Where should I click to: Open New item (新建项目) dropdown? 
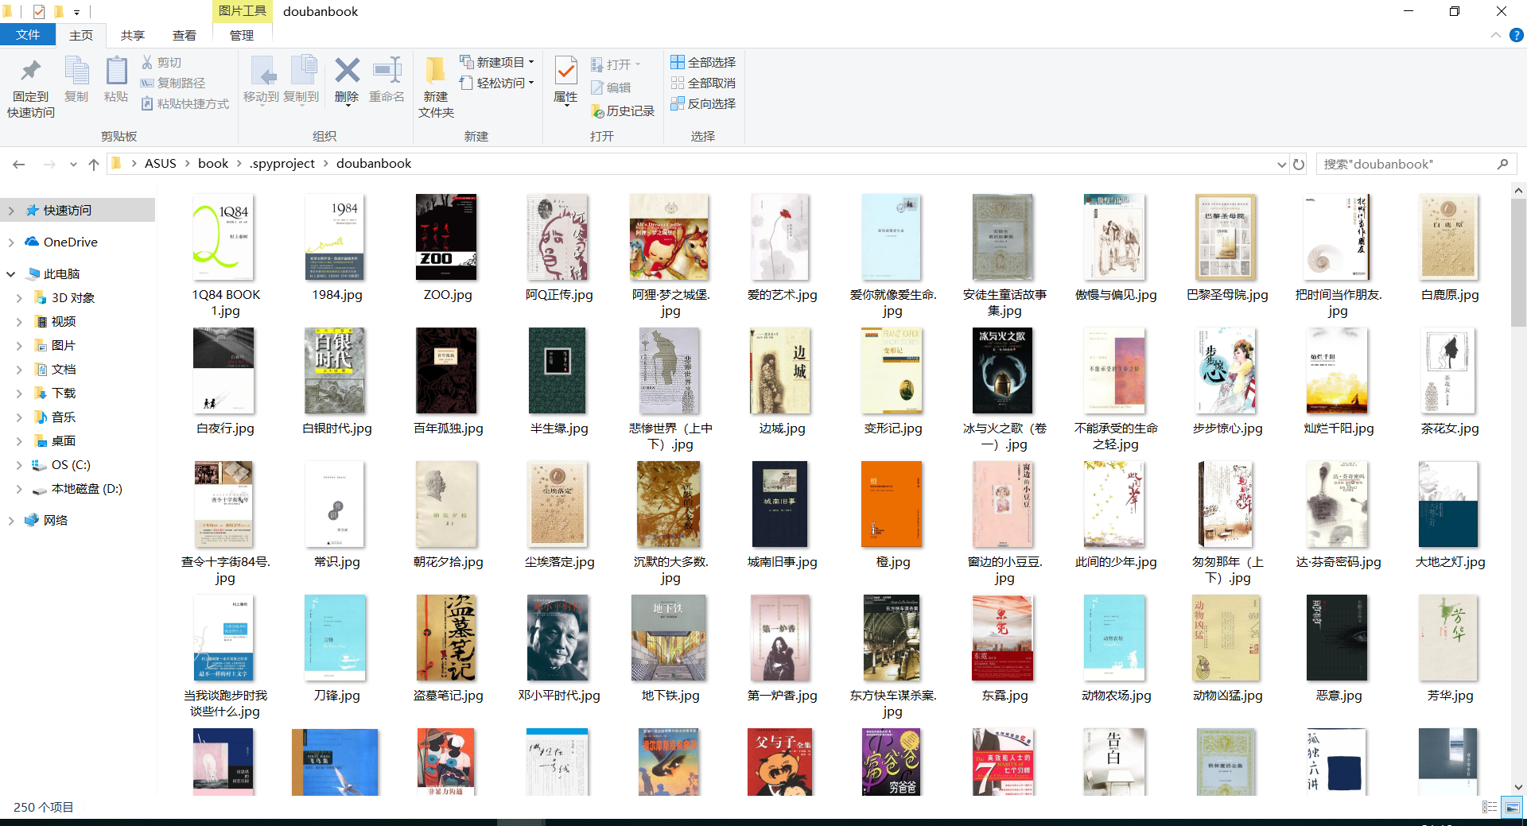pos(497,62)
